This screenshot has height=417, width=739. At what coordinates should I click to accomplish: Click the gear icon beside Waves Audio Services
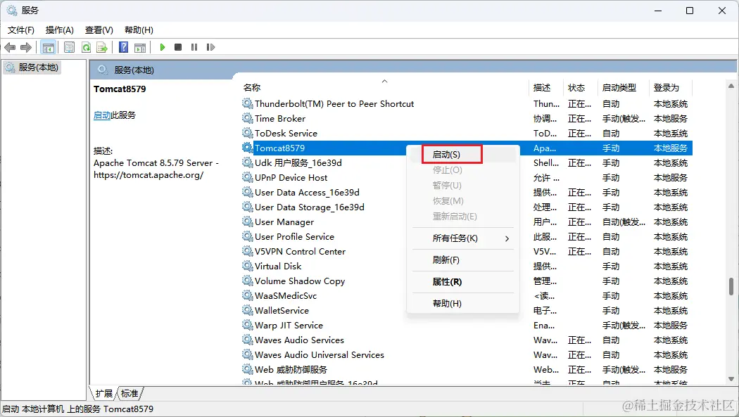click(248, 340)
